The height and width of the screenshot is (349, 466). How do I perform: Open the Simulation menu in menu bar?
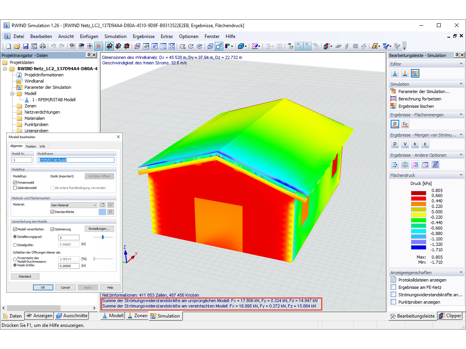click(x=115, y=36)
